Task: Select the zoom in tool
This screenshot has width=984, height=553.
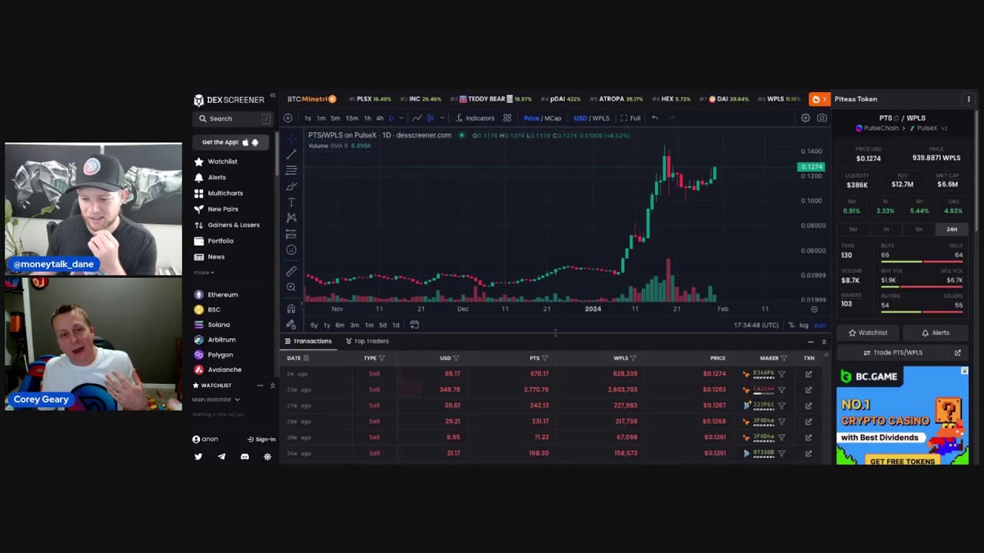Action: click(x=291, y=287)
